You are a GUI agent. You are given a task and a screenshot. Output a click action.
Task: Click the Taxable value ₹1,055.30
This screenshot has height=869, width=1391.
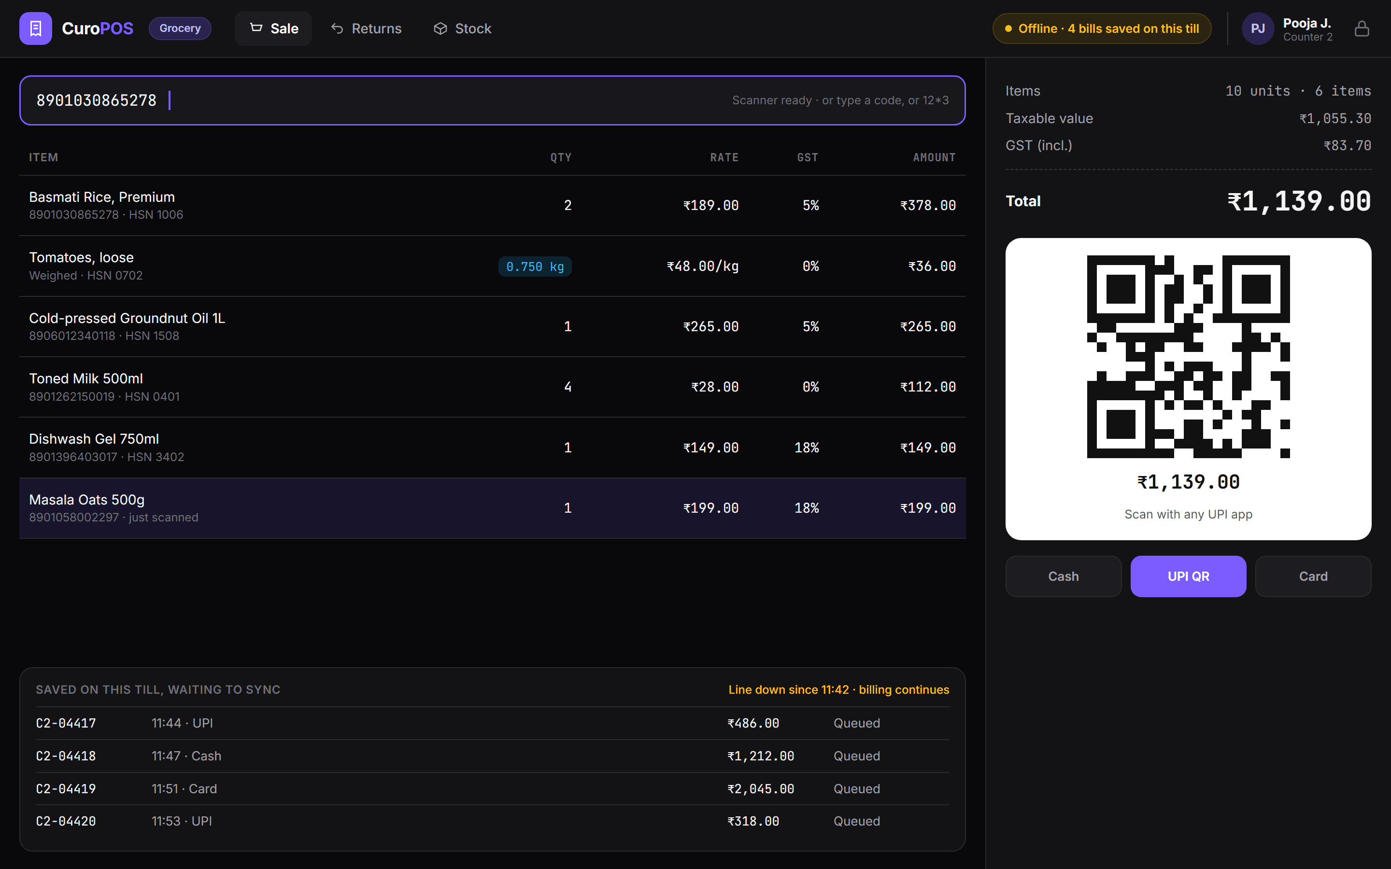point(1335,118)
